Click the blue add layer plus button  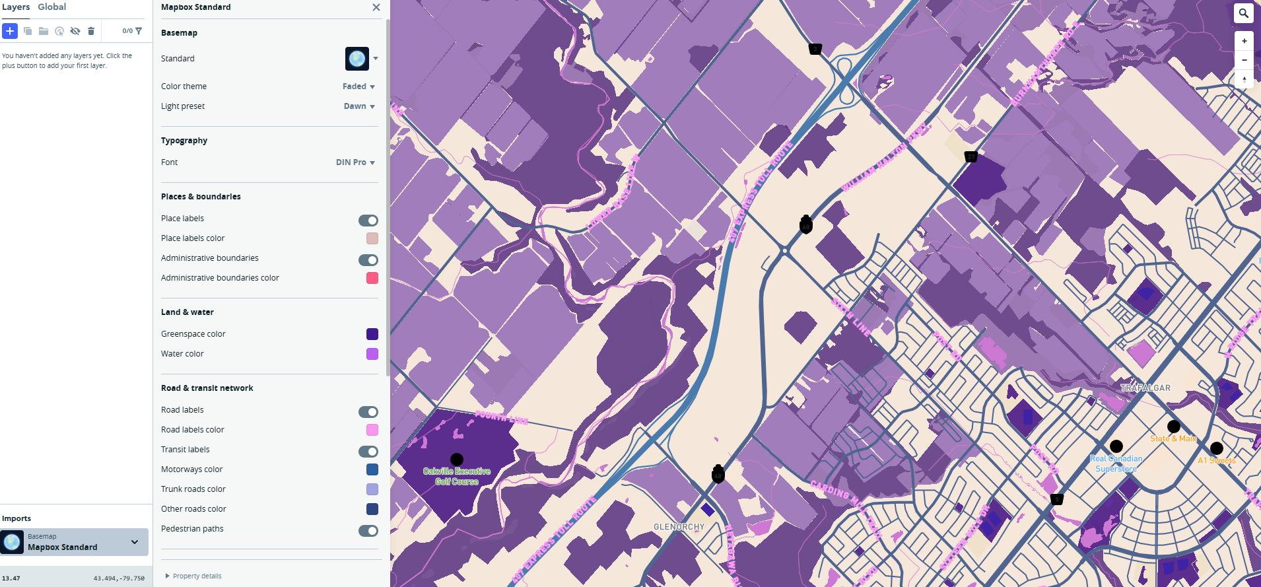[10, 31]
